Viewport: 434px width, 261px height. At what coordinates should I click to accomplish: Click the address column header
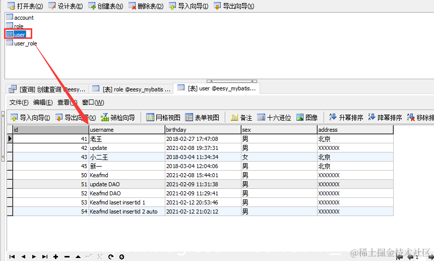[x=355, y=130]
